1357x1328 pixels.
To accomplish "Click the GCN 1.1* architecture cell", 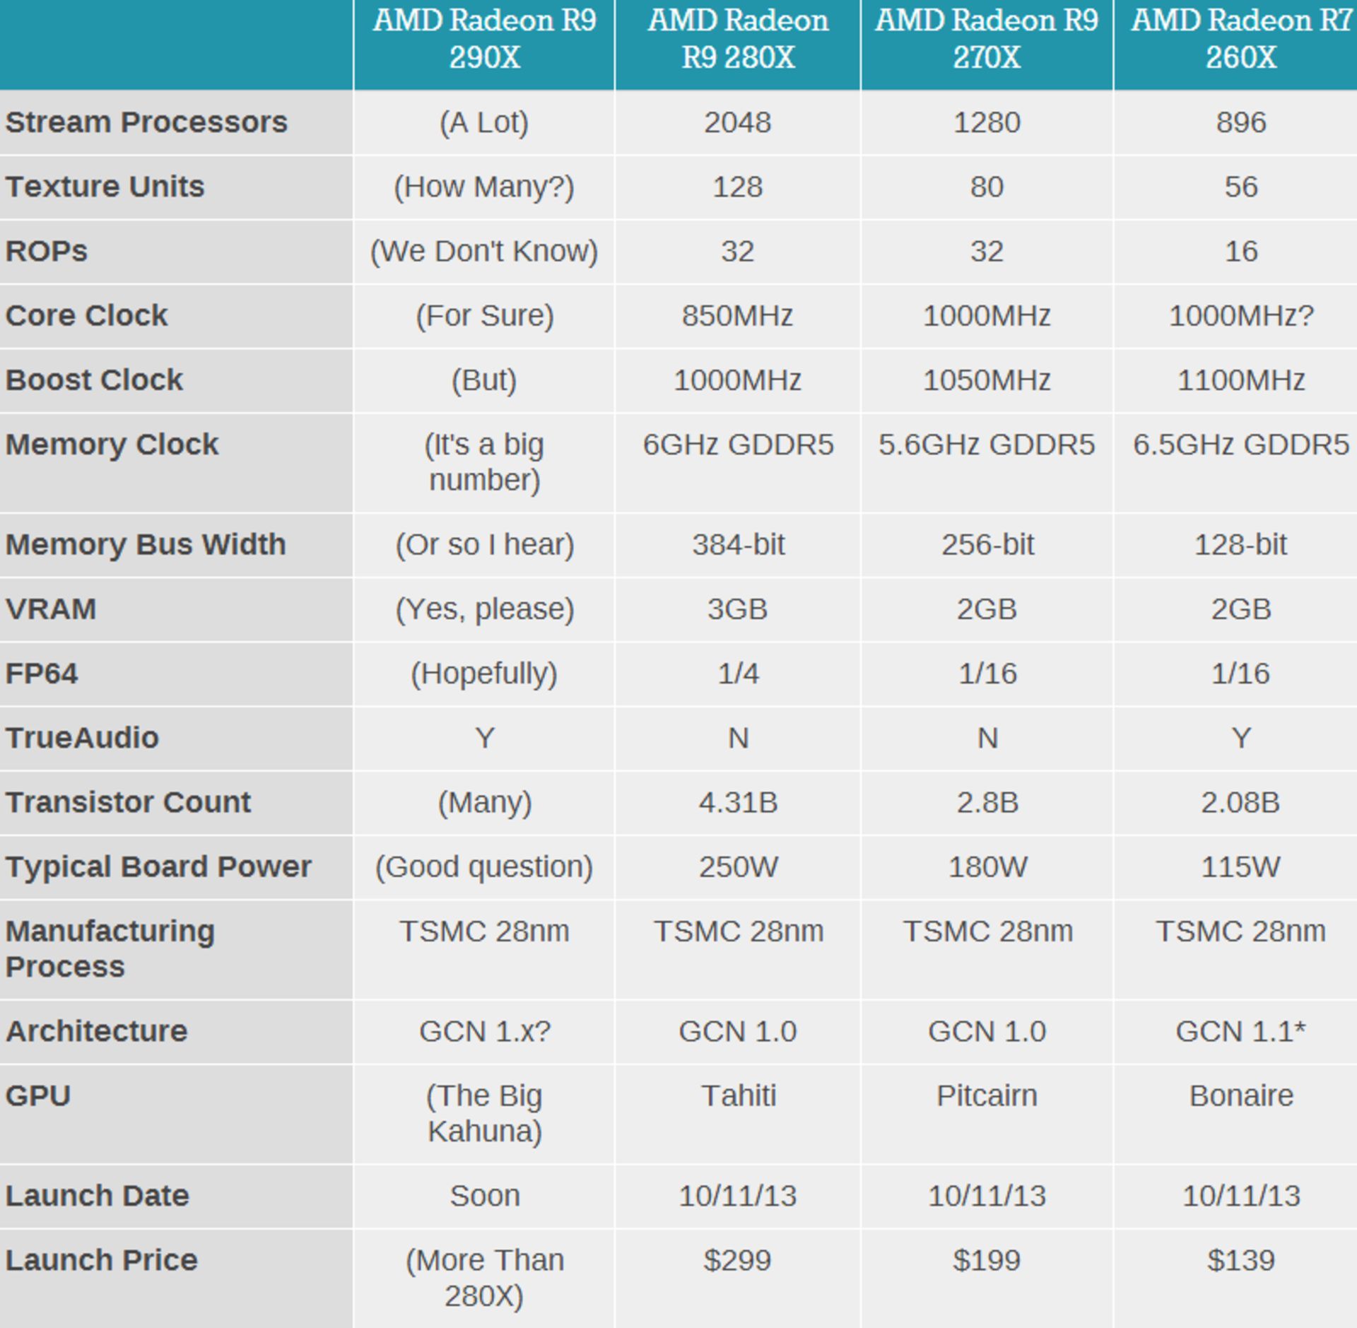I will click(1240, 1031).
